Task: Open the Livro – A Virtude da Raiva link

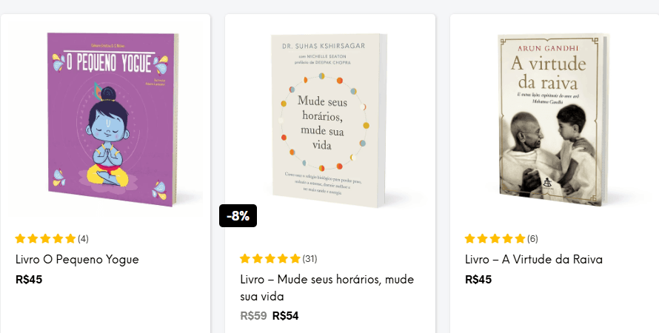Action: tap(533, 259)
